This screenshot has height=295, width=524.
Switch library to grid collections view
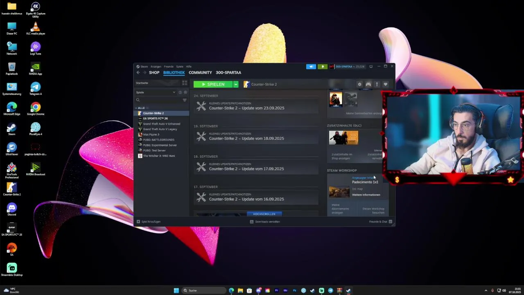click(x=185, y=83)
